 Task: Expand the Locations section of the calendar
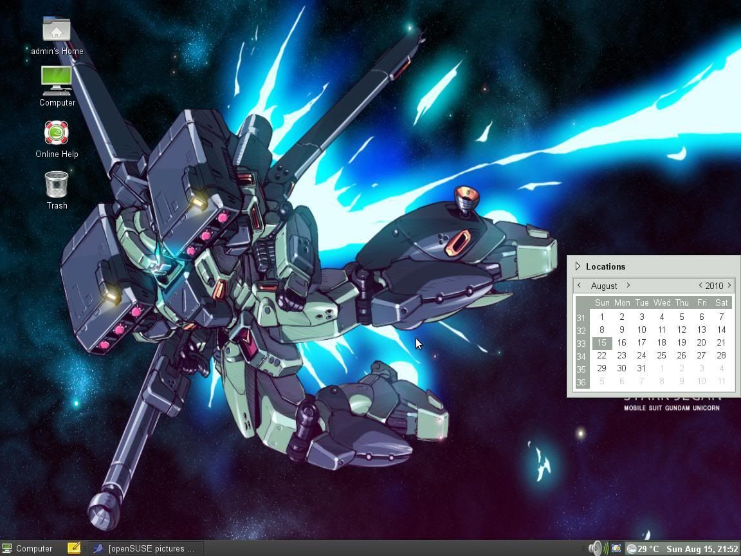tap(600, 266)
